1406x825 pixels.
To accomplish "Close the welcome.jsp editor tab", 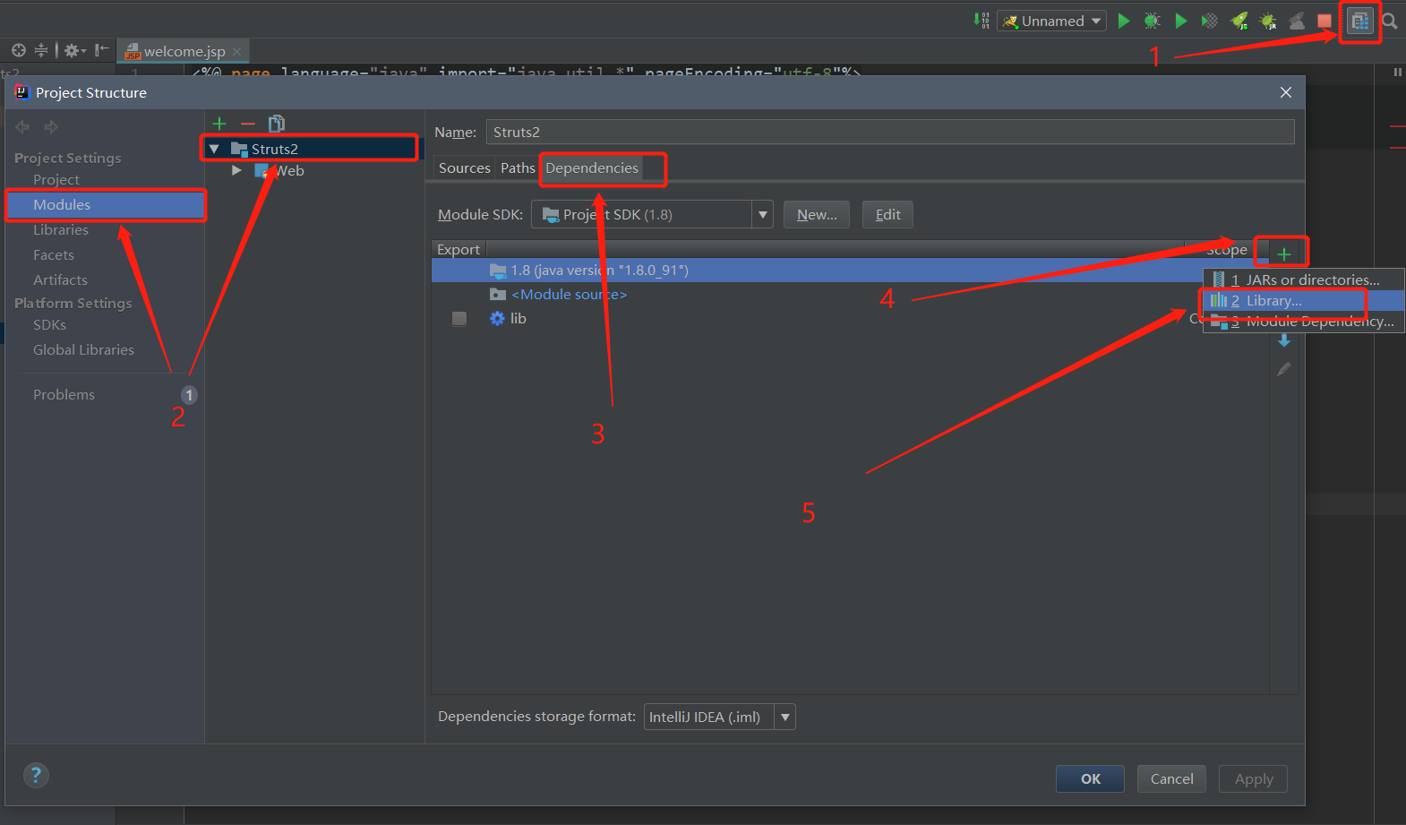I will 237,51.
